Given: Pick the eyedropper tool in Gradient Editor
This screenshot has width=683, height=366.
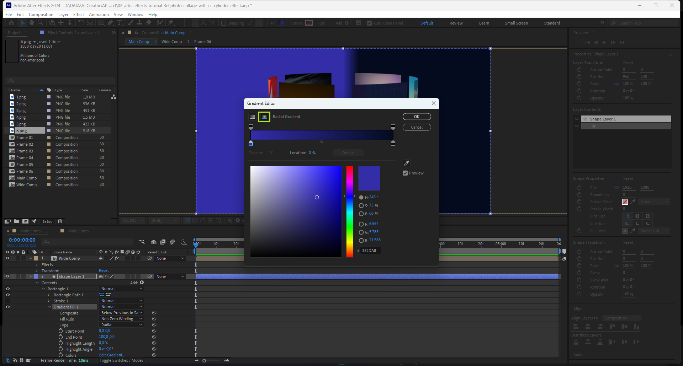Looking at the screenshot, I should [x=407, y=163].
